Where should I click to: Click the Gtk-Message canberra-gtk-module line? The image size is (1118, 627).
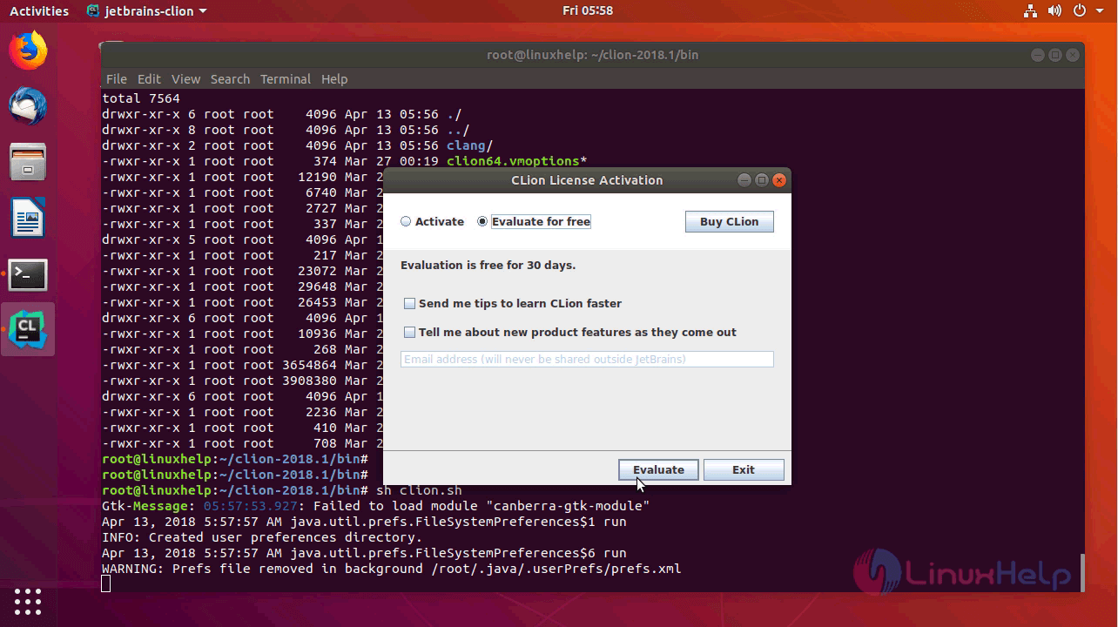click(375, 506)
